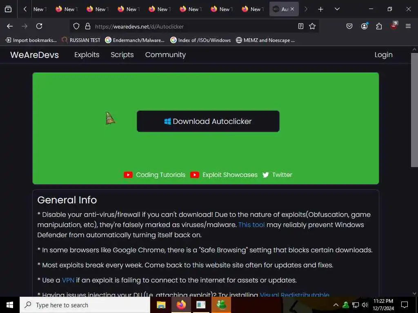Open green people app on taskbar

(x=221, y=305)
